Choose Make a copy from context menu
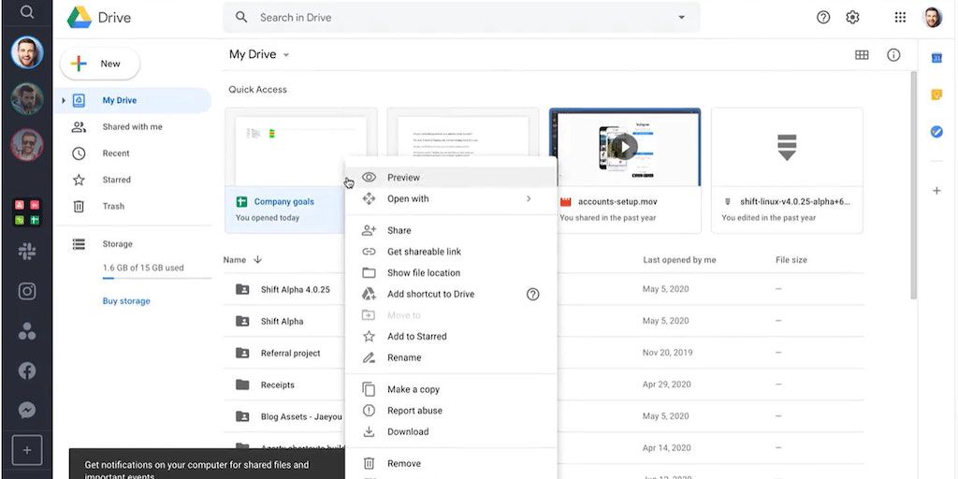 (x=413, y=389)
